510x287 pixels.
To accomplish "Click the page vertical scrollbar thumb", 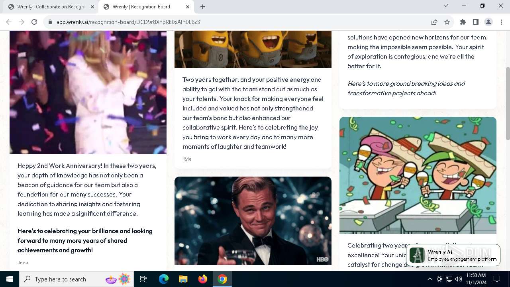I will (508, 104).
